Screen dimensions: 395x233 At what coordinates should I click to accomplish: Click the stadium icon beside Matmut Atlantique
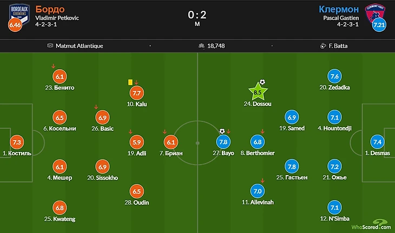[50, 46]
